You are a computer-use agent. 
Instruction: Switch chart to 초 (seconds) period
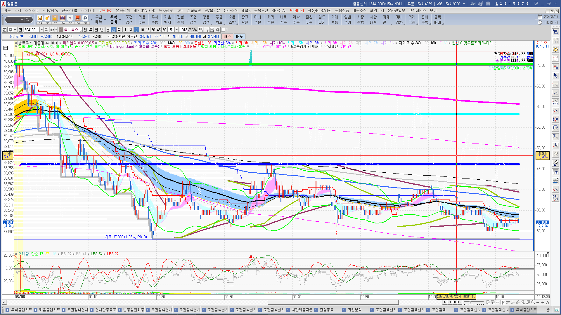pyautogui.click(x=114, y=30)
